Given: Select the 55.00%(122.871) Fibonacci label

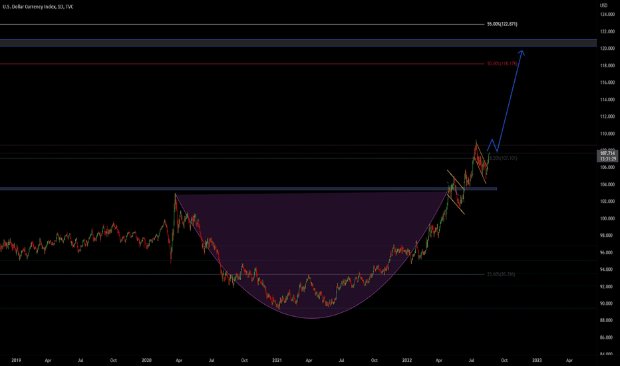Looking at the screenshot, I should coord(502,24).
